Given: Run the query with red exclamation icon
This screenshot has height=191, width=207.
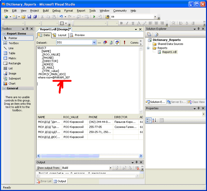Looking at the screenshot, I should pos(124,42).
